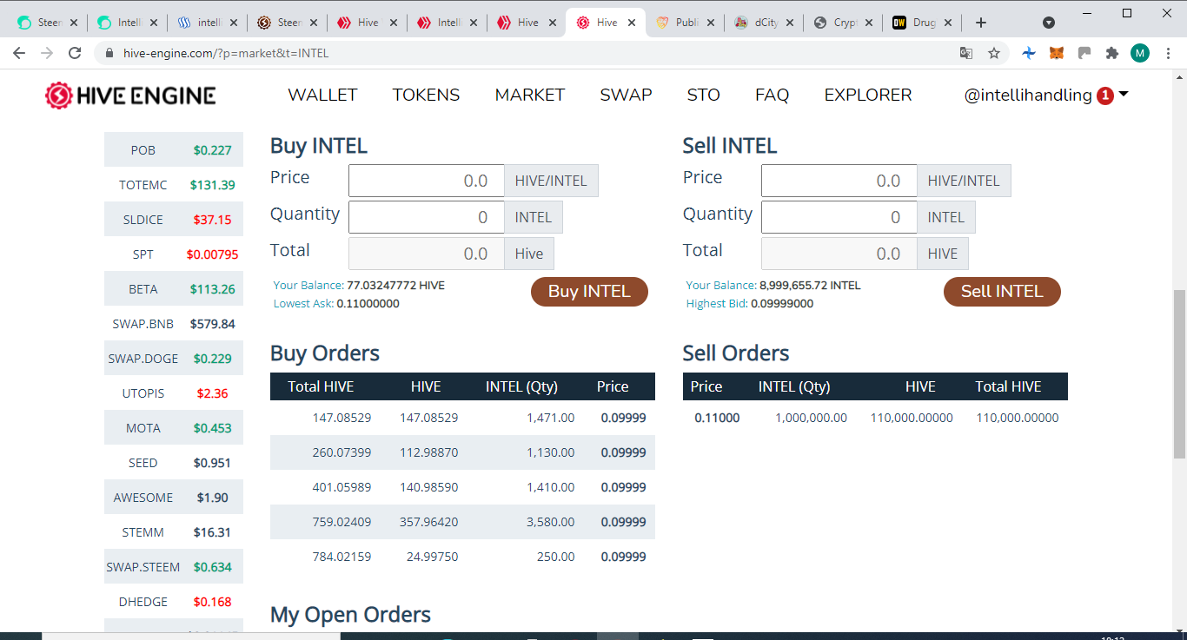Select the SWAP.BNB token row
1187x640 pixels.
(x=174, y=323)
